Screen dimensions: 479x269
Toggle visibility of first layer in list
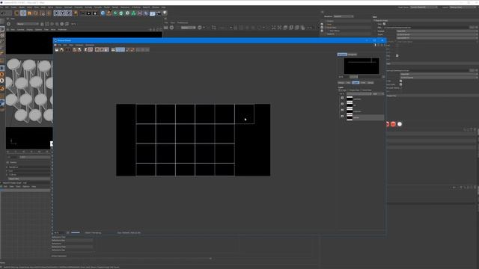[342, 98]
